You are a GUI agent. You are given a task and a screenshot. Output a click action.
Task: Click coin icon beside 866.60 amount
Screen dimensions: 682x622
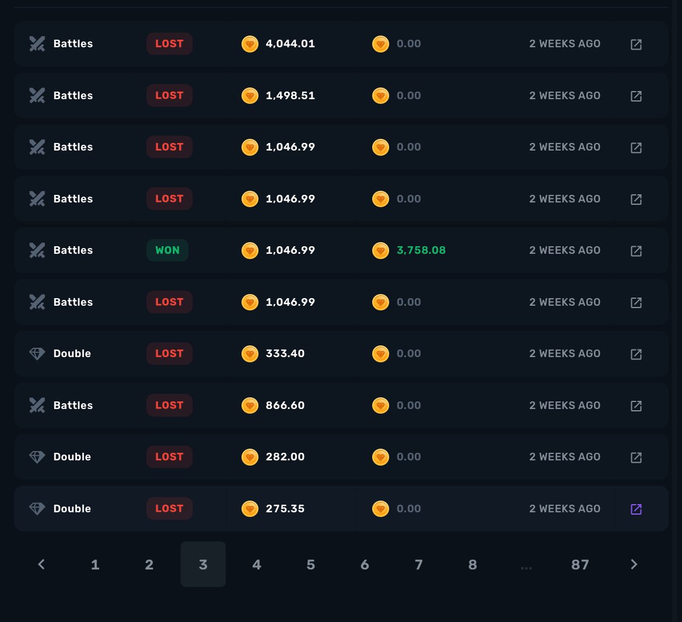coord(250,406)
